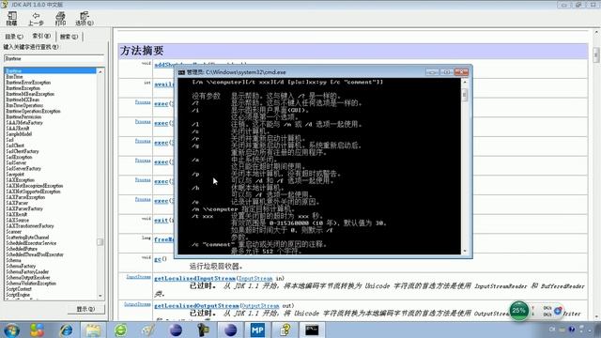Click the cmd window scrollbar down arrow
This screenshot has height=338, width=601.
(465, 251)
